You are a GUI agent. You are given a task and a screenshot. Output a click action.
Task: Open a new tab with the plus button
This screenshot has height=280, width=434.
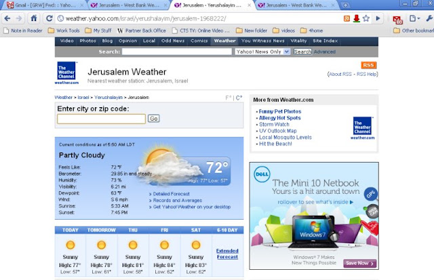(345, 5)
